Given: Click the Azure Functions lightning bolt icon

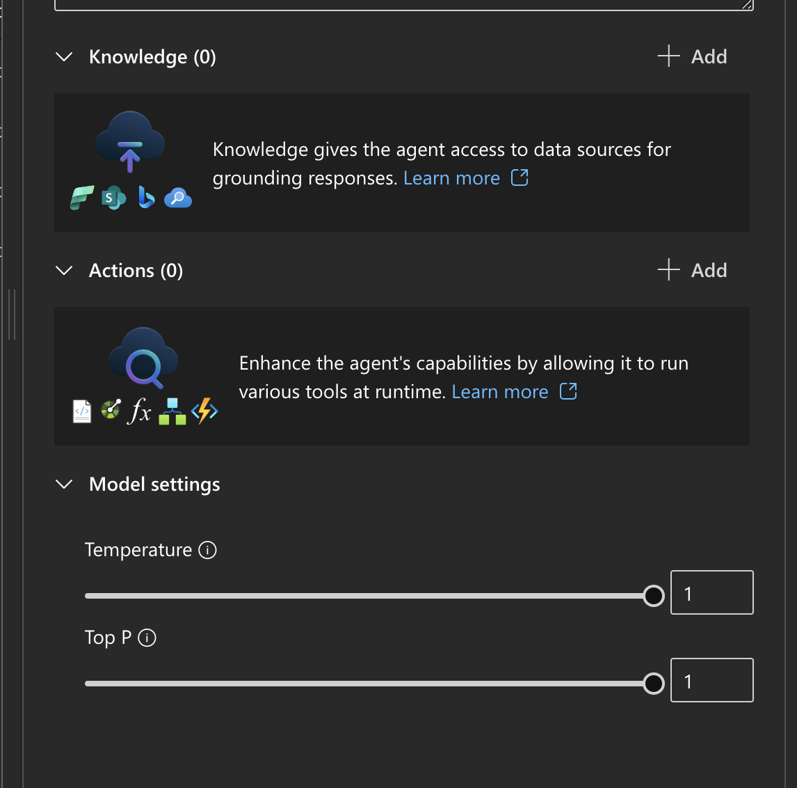Looking at the screenshot, I should (x=204, y=411).
